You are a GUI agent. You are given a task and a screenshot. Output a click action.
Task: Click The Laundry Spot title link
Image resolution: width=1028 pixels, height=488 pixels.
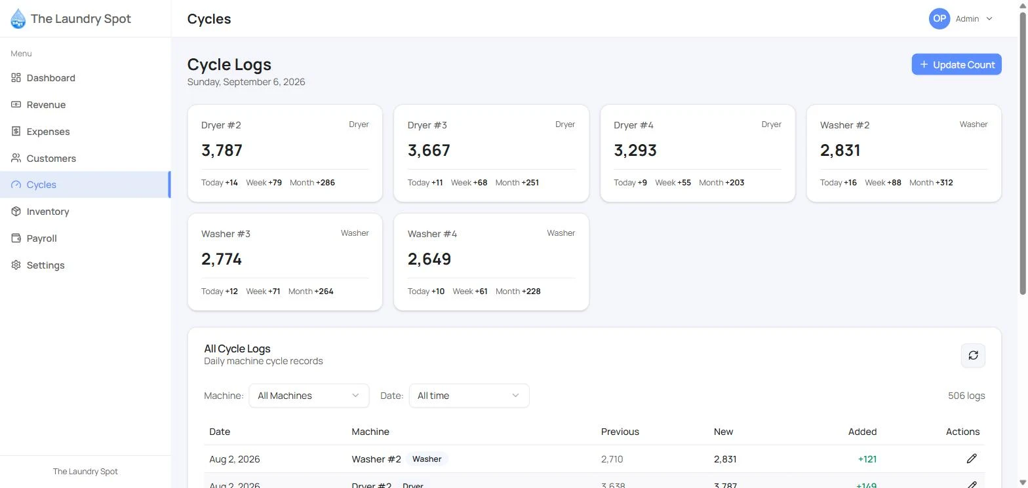(81, 18)
